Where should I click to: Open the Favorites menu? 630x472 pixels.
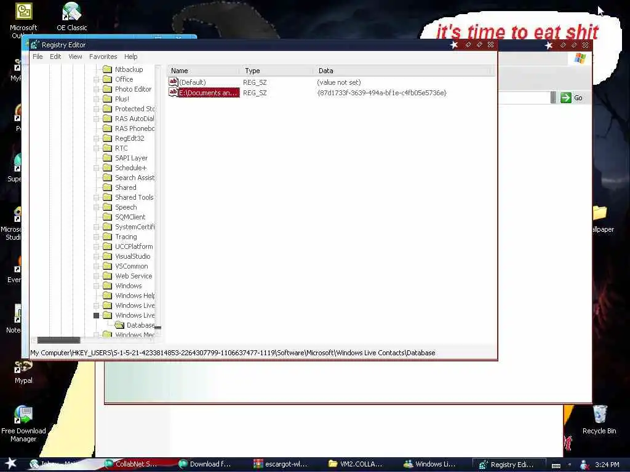coord(103,57)
